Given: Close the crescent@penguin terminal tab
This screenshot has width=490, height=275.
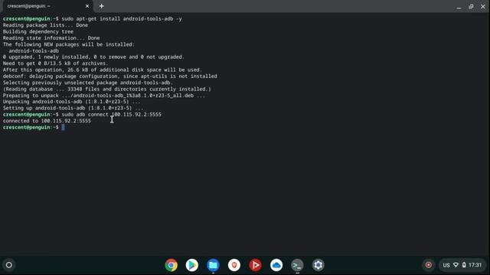Looking at the screenshot, I should pos(87,6).
